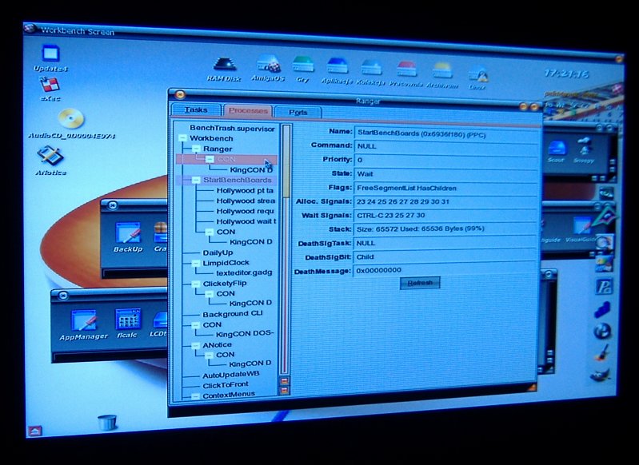639x465 pixels.
Task: Select Background CLI in process tree
Action: [233, 314]
